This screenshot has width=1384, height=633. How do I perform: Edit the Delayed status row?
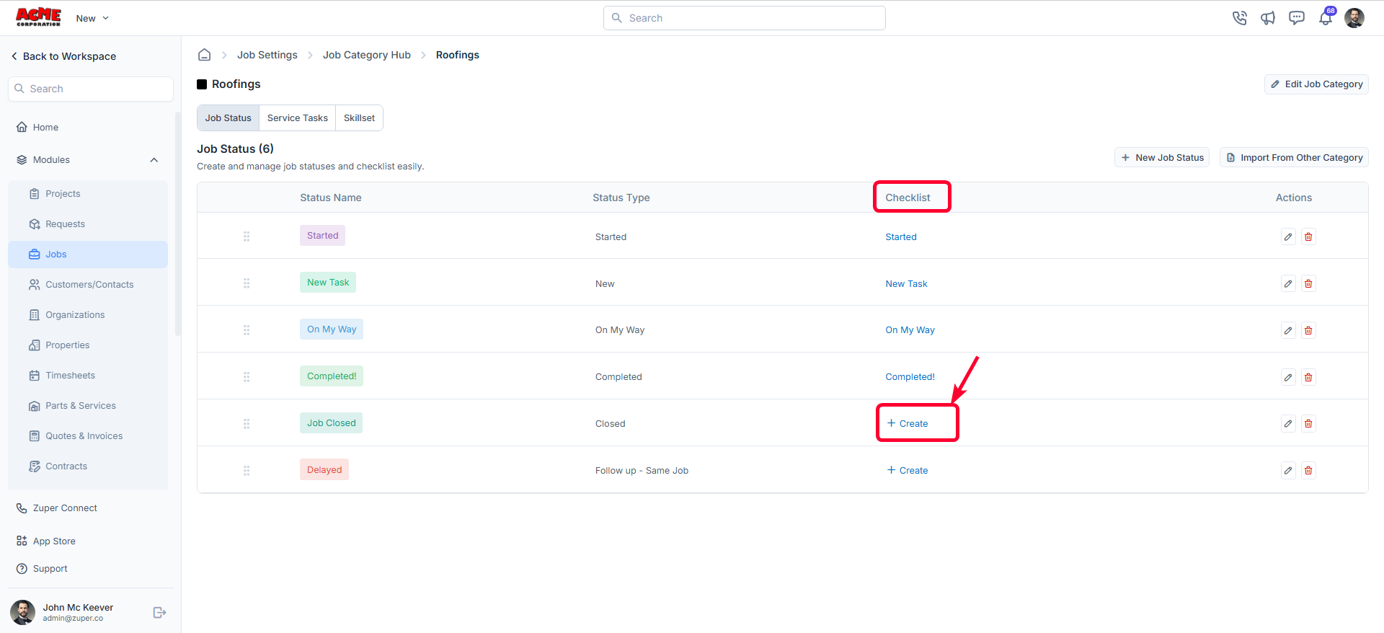pyautogui.click(x=1288, y=470)
